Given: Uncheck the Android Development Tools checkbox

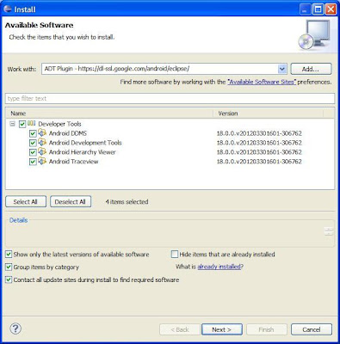Looking at the screenshot, I should pyautogui.click(x=33, y=143).
